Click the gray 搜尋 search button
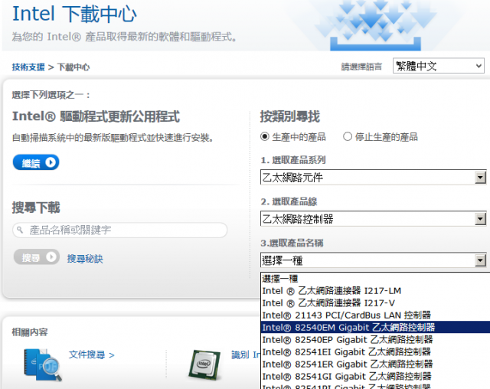490x389 pixels. coord(37,257)
